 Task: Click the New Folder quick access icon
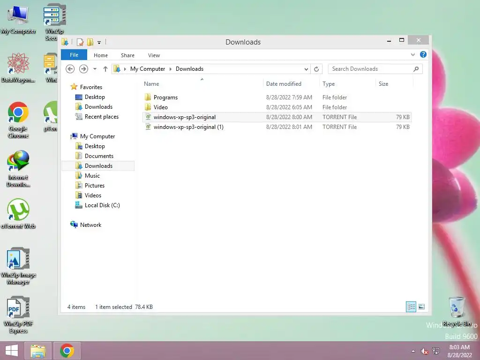(x=90, y=42)
